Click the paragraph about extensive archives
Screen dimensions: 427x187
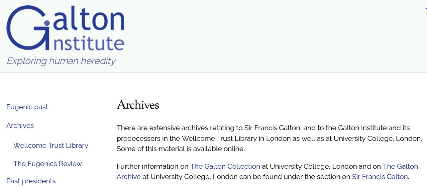click(x=269, y=138)
